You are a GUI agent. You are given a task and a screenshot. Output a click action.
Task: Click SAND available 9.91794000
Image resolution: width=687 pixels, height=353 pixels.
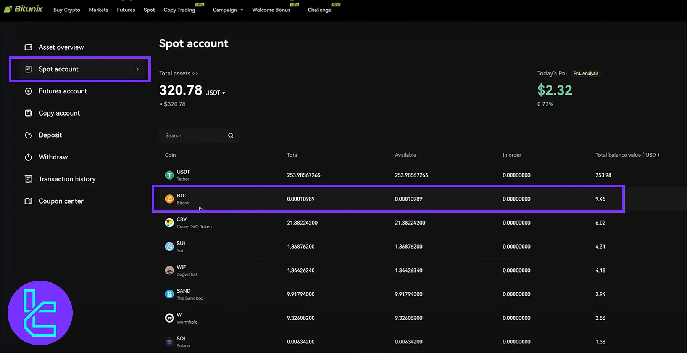coord(408,294)
